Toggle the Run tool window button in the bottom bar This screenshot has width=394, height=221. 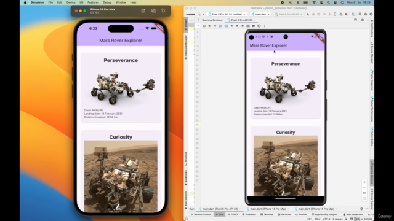pyautogui.click(x=220, y=214)
